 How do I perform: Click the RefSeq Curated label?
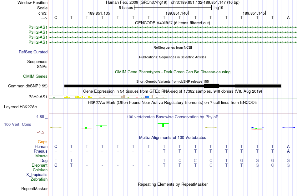[x=33, y=52]
